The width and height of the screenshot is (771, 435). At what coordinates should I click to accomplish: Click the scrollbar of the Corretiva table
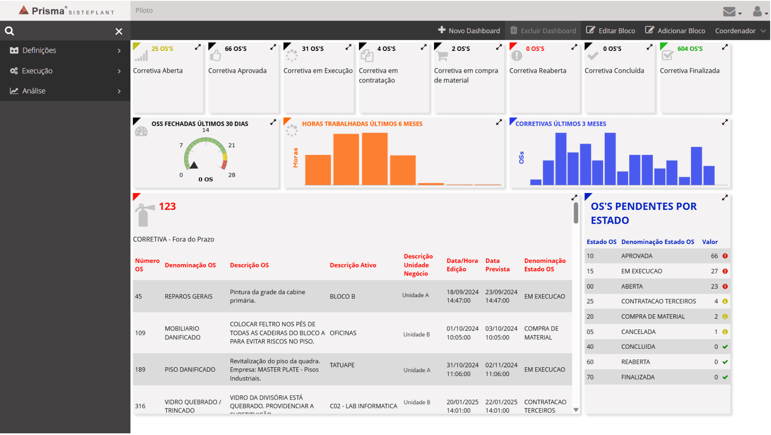point(575,213)
